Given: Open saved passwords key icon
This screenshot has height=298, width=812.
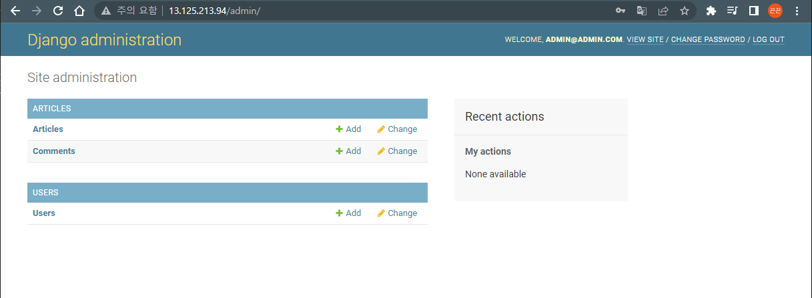Looking at the screenshot, I should (621, 11).
